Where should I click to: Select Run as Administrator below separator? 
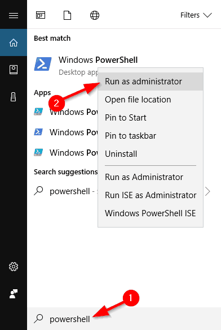pos(151,177)
